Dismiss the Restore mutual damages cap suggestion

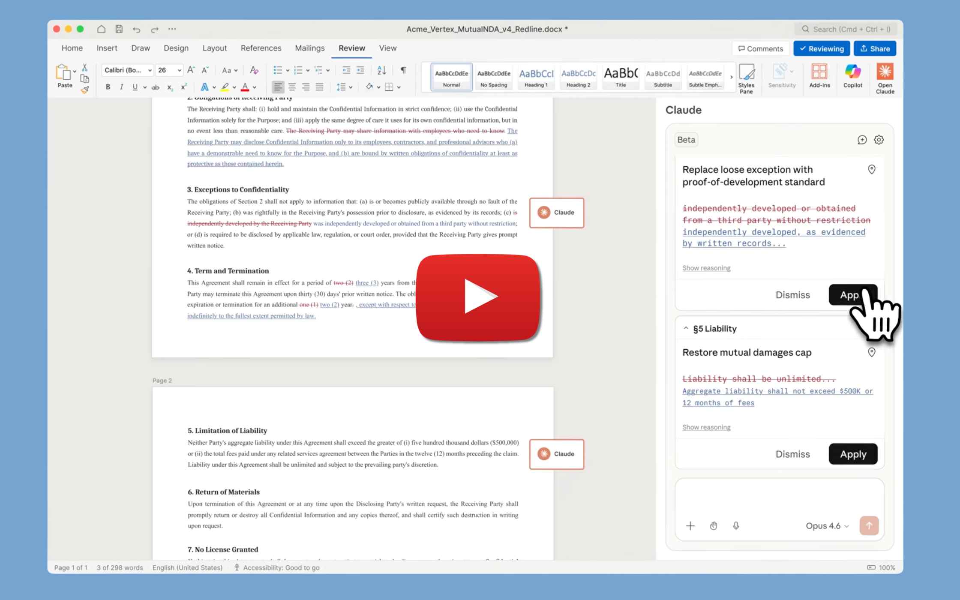pyautogui.click(x=792, y=454)
